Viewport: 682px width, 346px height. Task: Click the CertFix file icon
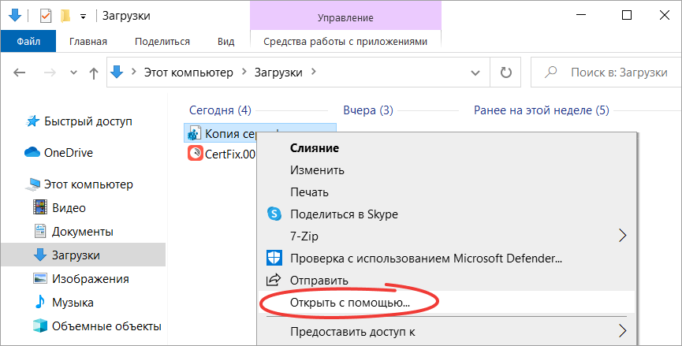(x=194, y=154)
